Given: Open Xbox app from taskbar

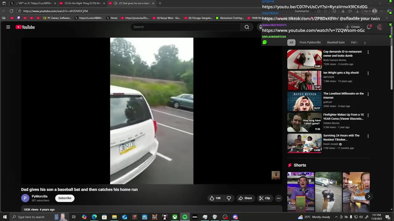Looking at the screenshot, I should (175, 217).
